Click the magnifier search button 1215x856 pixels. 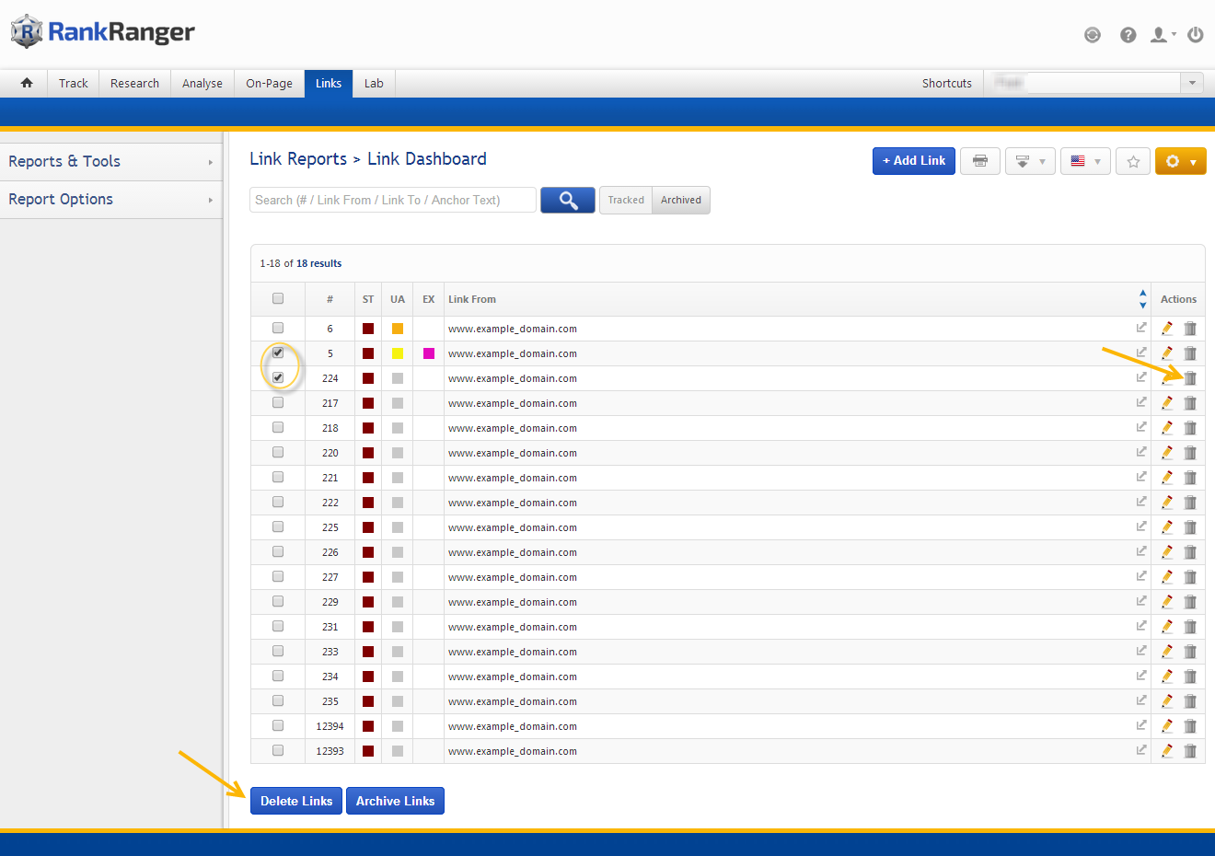[x=567, y=200]
